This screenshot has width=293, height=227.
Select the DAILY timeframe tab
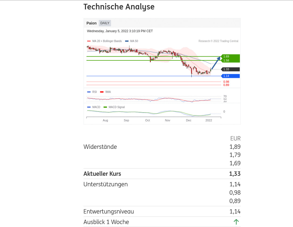coord(105,23)
